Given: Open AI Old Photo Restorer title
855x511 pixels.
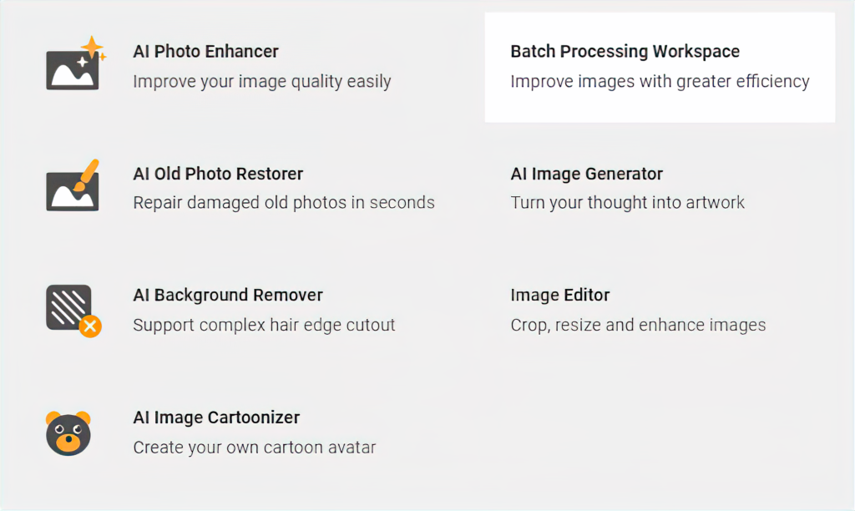Looking at the screenshot, I should [x=218, y=174].
